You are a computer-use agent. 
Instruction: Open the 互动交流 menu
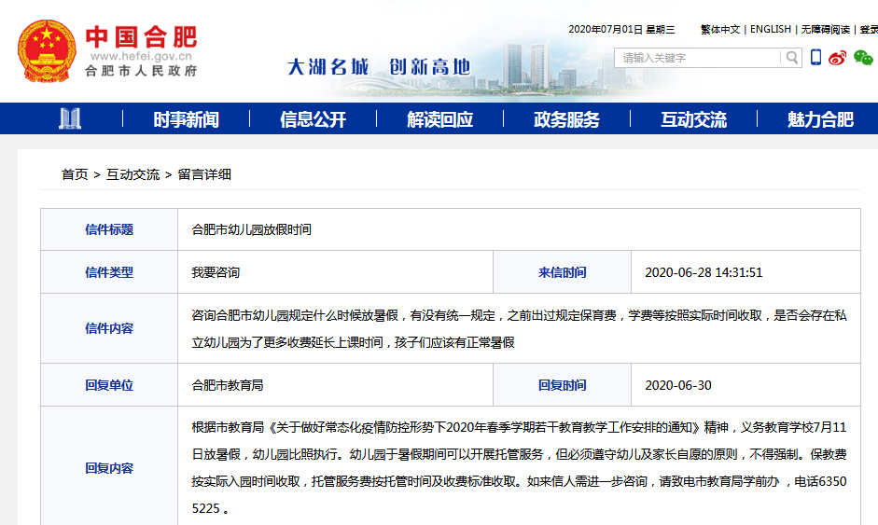(x=694, y=119)
